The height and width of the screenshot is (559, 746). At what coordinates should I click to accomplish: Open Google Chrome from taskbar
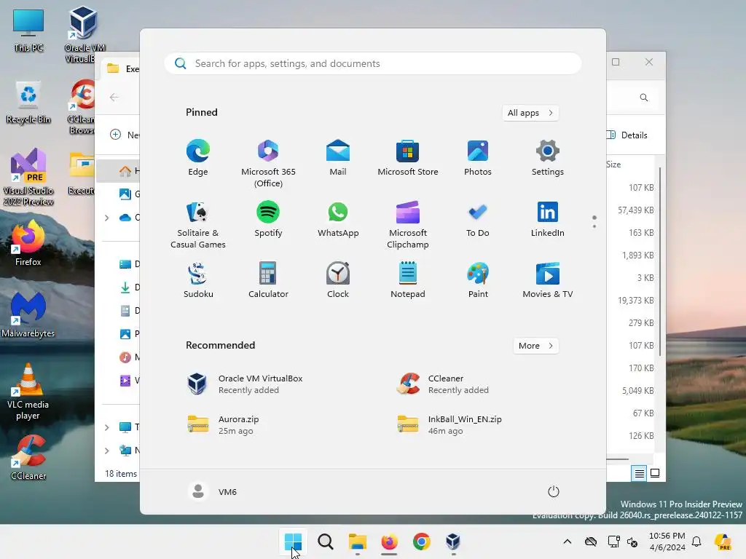click(x=422, y=542)
